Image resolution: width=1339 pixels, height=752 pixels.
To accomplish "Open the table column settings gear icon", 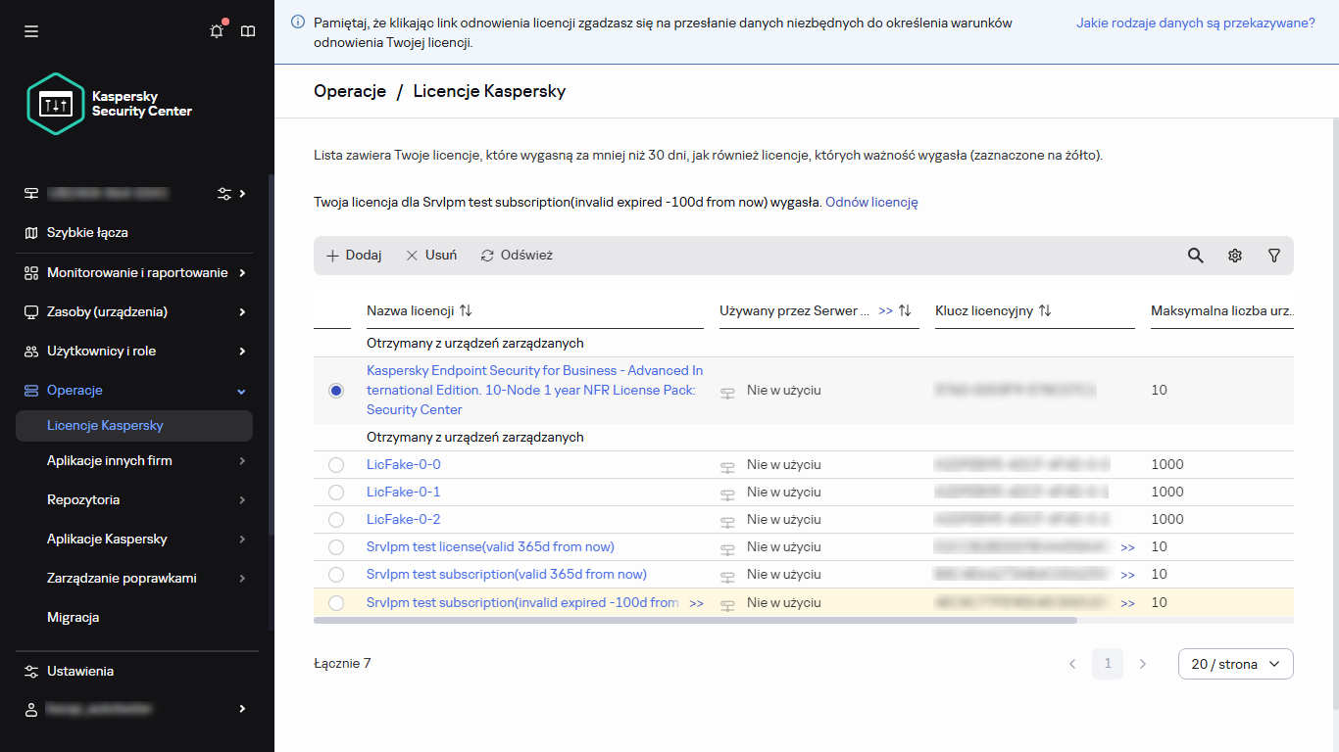I will coord(1234,256).
